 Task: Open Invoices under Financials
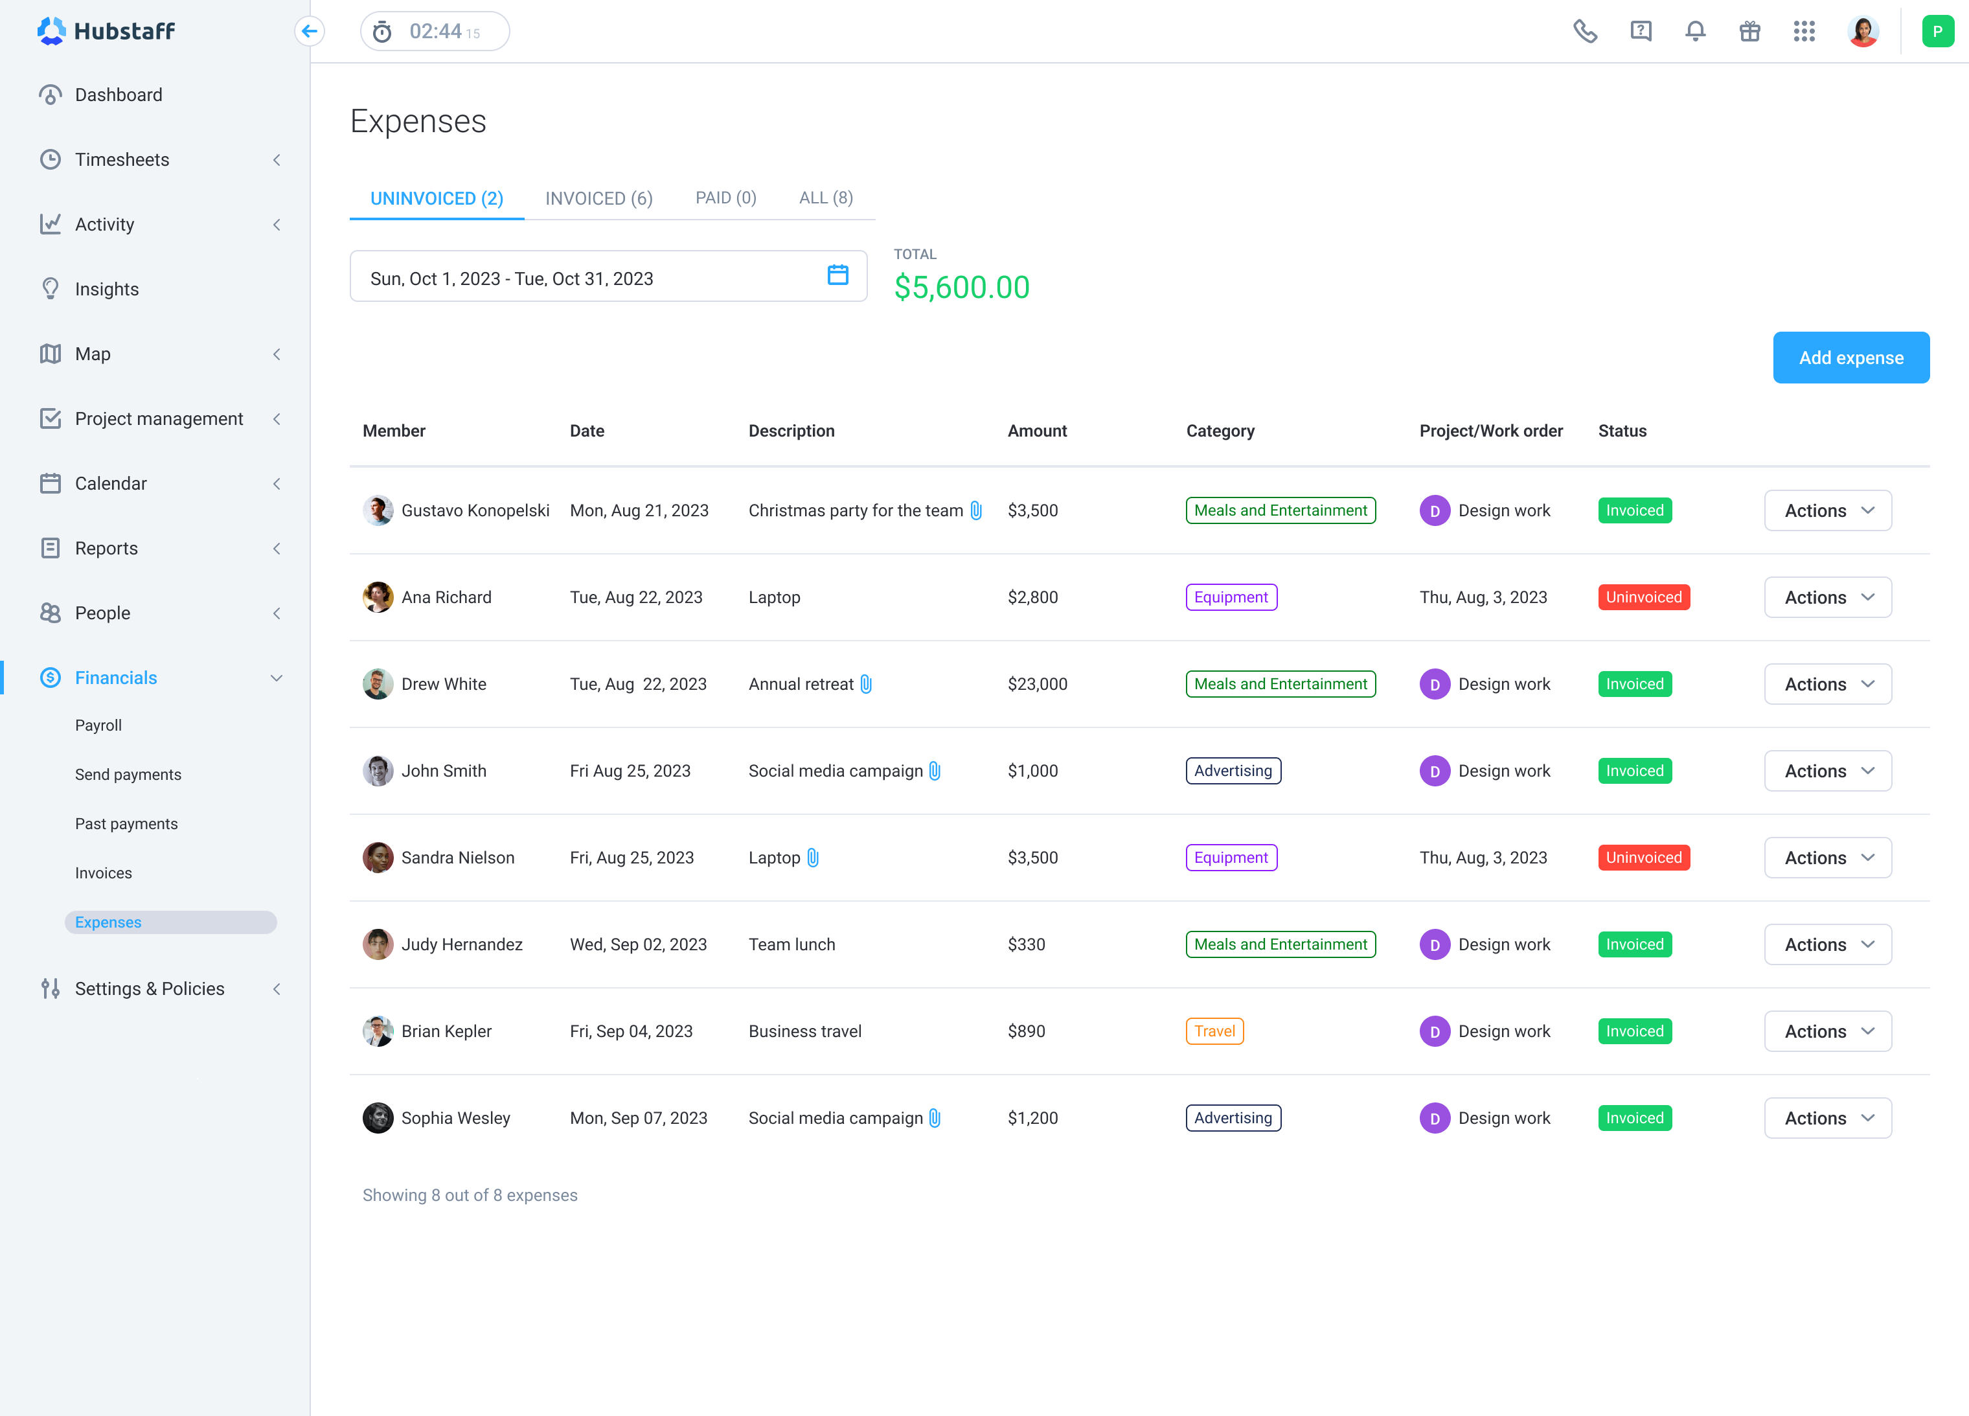click(104, 873)
